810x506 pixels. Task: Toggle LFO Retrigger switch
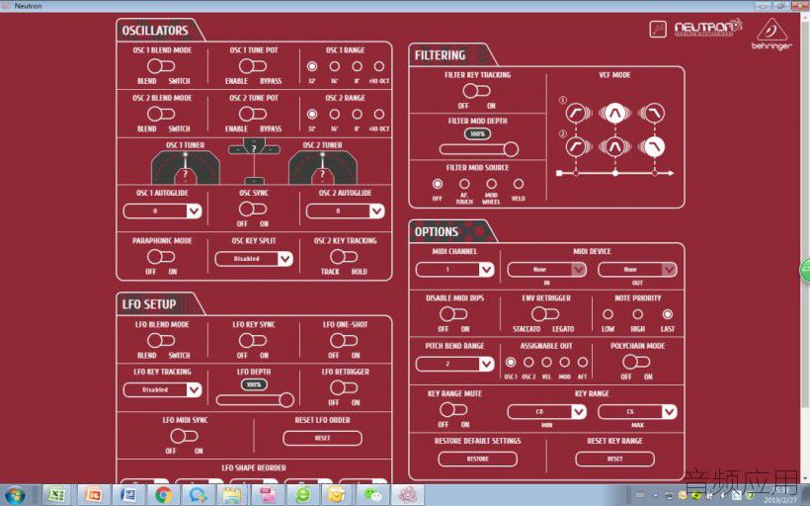344,387
